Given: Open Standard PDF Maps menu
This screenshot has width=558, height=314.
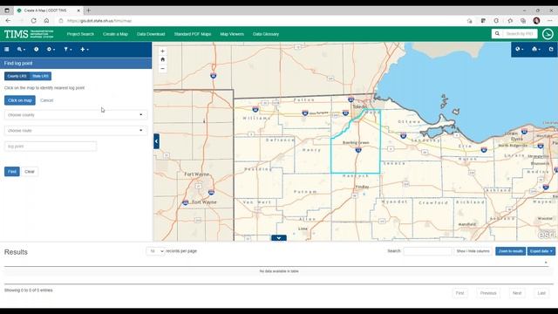Looking at the screenshot, I should 193,34.
